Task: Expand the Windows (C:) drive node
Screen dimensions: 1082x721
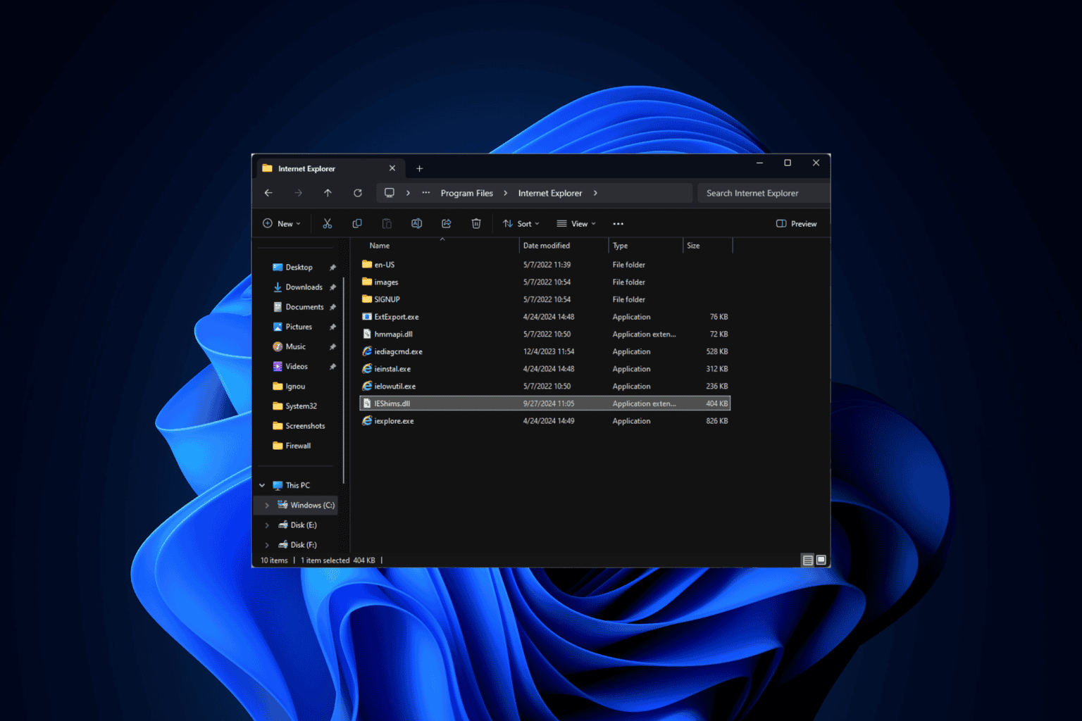Action: click(267, 505)
